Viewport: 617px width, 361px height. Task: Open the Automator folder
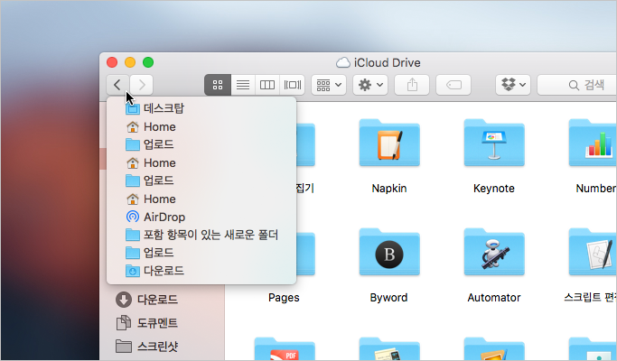click(x=494, y=252)
